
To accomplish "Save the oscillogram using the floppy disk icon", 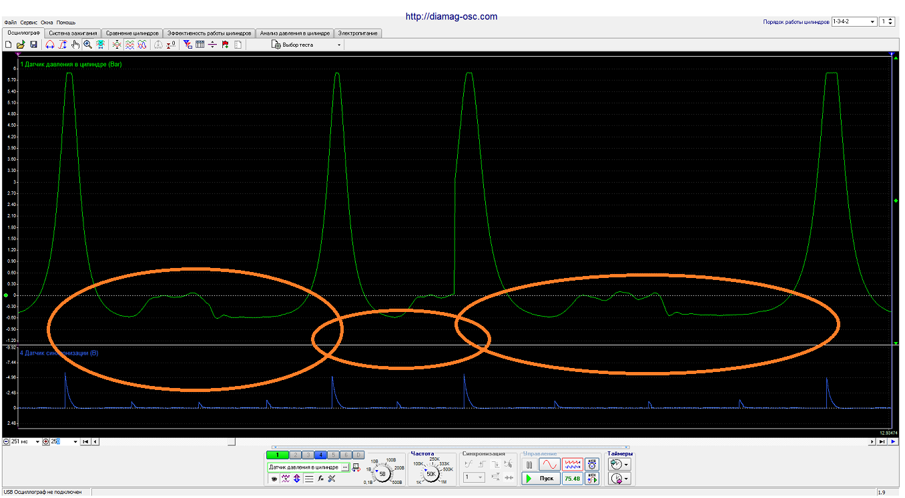I will point(33,45).
